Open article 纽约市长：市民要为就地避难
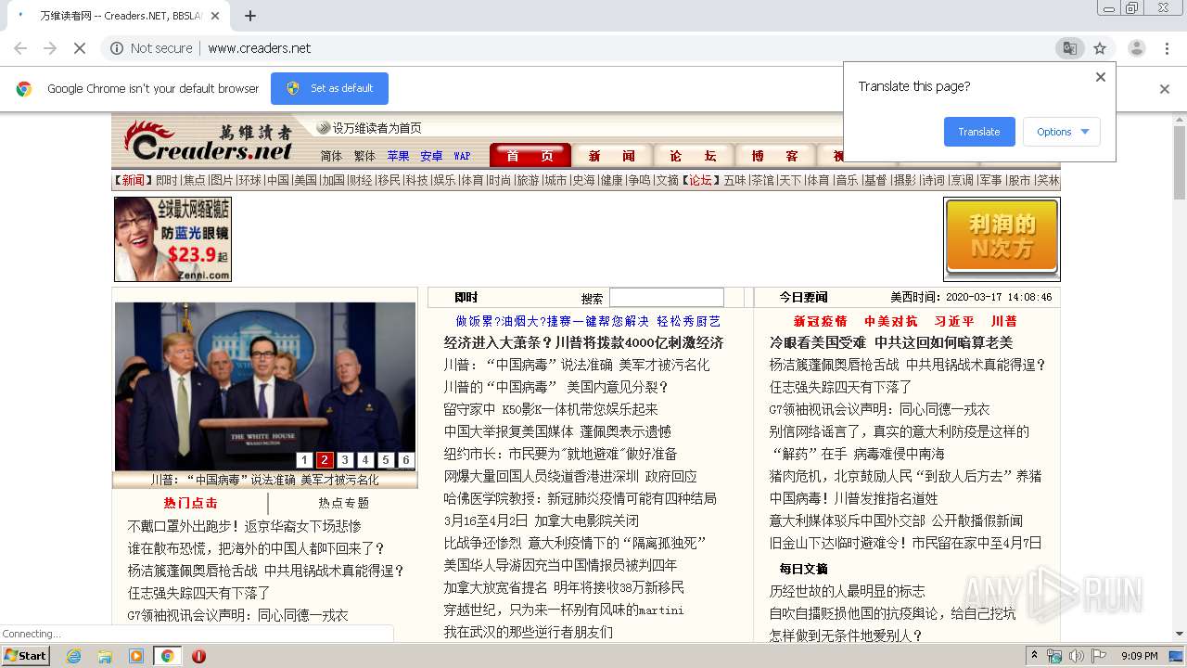This screenshot has height=668, width=1187. pyautogui.click(x=560, y=454)
